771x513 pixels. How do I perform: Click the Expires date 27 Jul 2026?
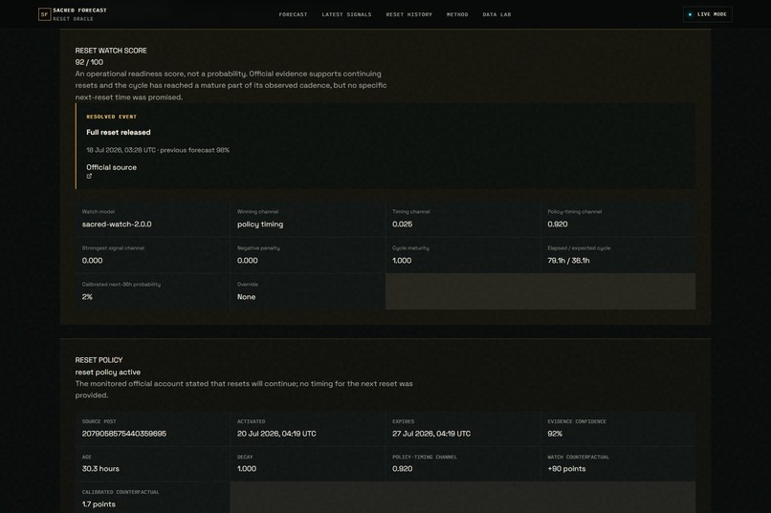pyautogui.click(x=431, y=434)
